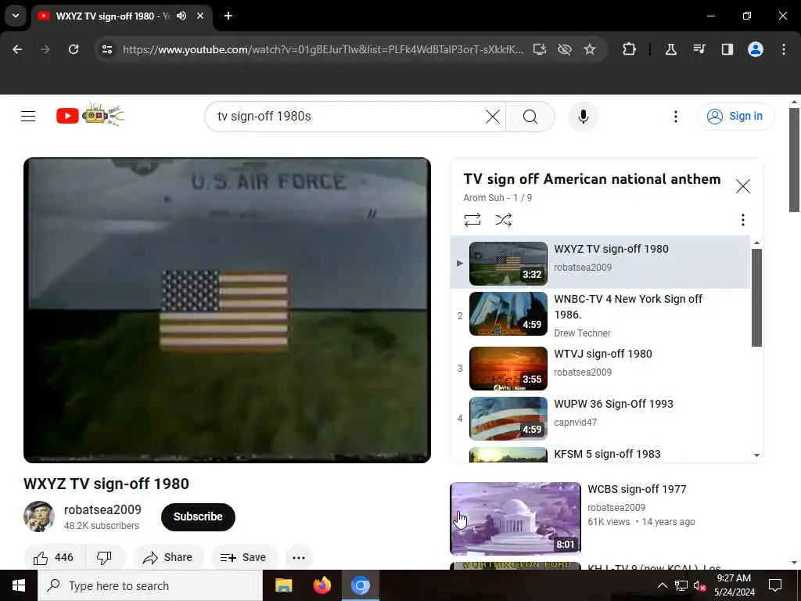
Task: Open File Explorer from taskbar
Action: click(x=283, y=585)
